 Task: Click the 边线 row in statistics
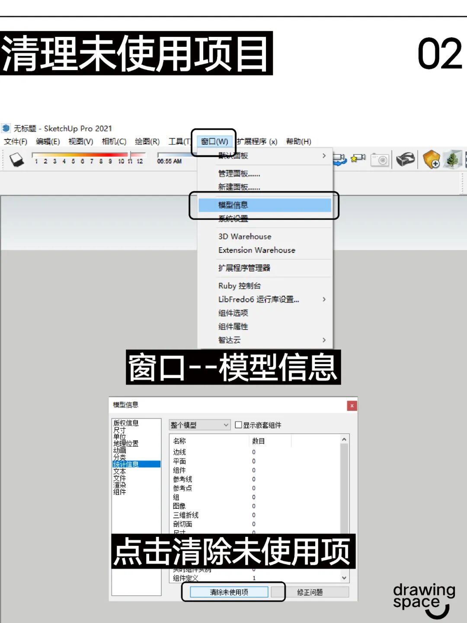click(x=255, y=452)
